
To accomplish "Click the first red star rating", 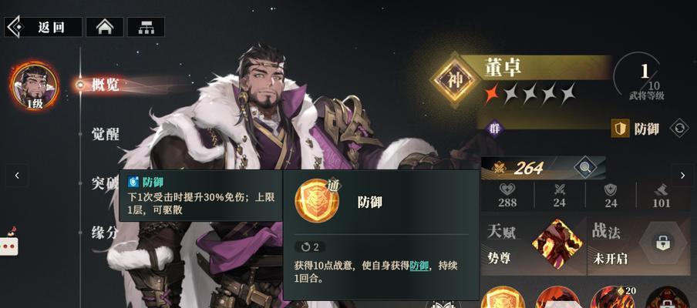I will tap(492, 93).
